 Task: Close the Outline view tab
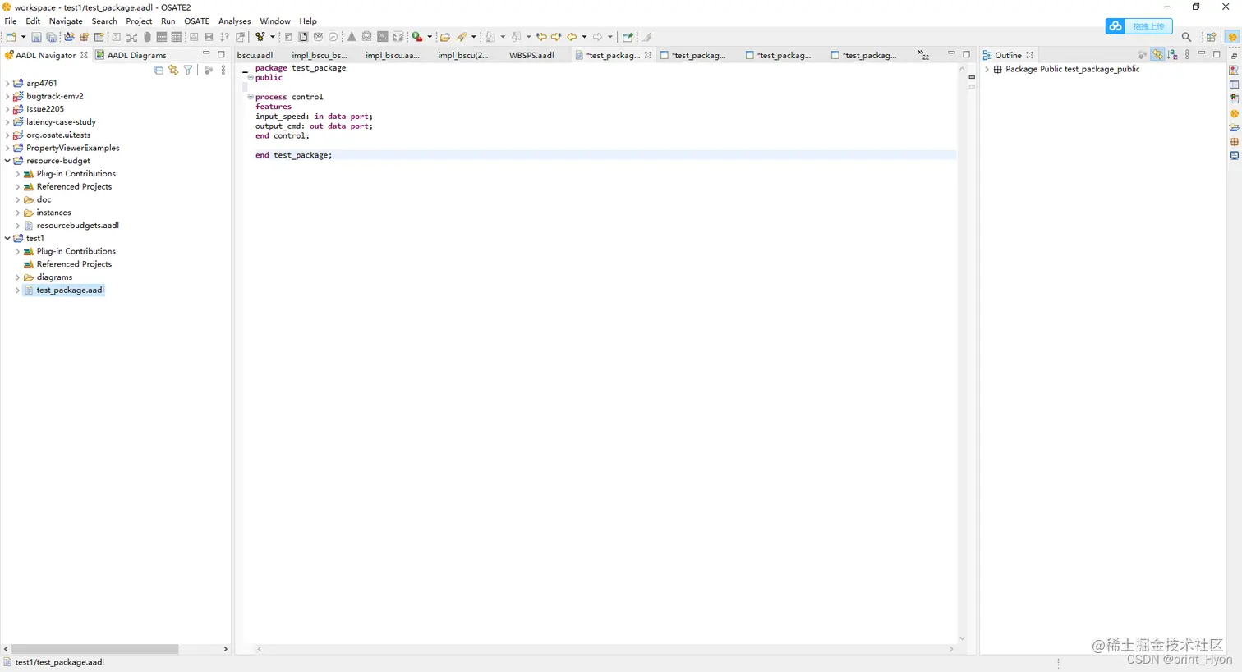(1030, 55)
